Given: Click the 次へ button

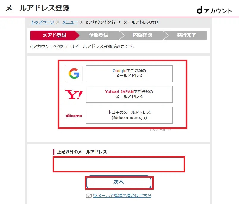Looking at the screenshot, I should click(119, 182).
